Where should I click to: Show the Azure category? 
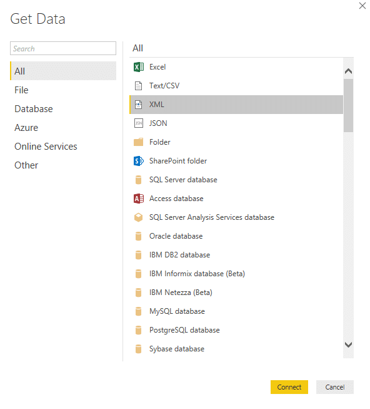tap(26, 128)
